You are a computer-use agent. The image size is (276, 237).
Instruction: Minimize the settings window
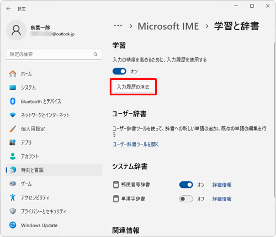point(236,6)
